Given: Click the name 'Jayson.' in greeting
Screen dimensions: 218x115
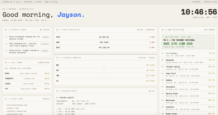Looking at the screenshot, I should click(x=71, y=15).
